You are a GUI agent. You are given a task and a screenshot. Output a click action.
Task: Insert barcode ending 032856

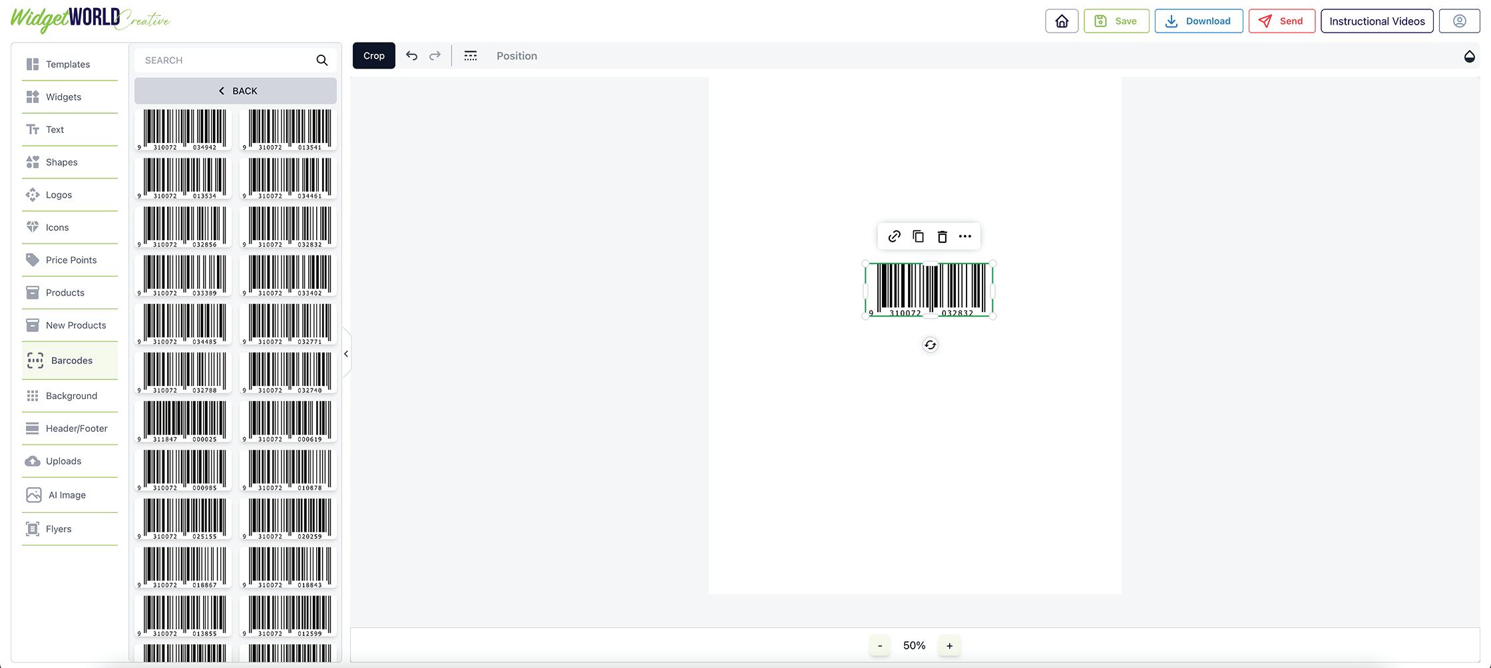184,227
